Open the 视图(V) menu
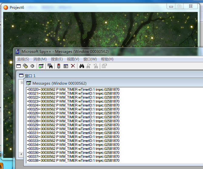The image size is (203, 169). click(73, 59)
